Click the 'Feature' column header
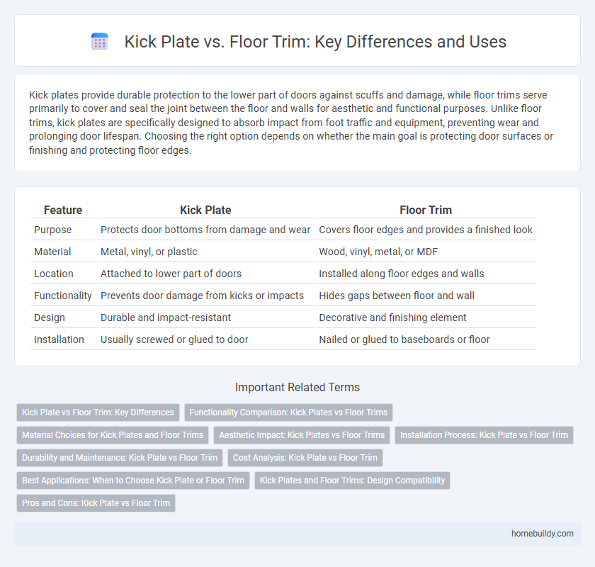Image resolution: width=595 pixels, height=567 pixels. pyautogui.click(x=63, y=210)
